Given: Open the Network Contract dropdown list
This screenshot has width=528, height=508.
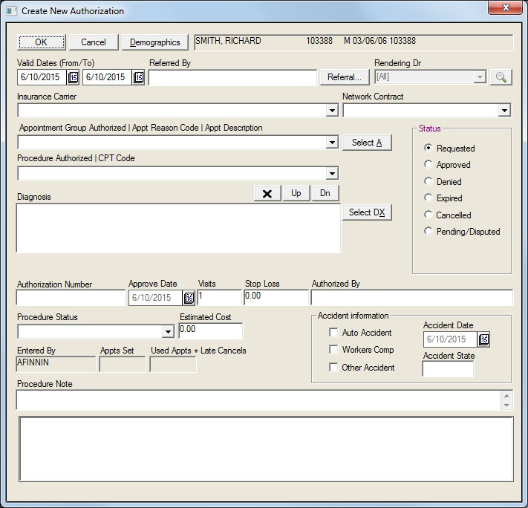Looking at the screenshot, I should (504, 111).
